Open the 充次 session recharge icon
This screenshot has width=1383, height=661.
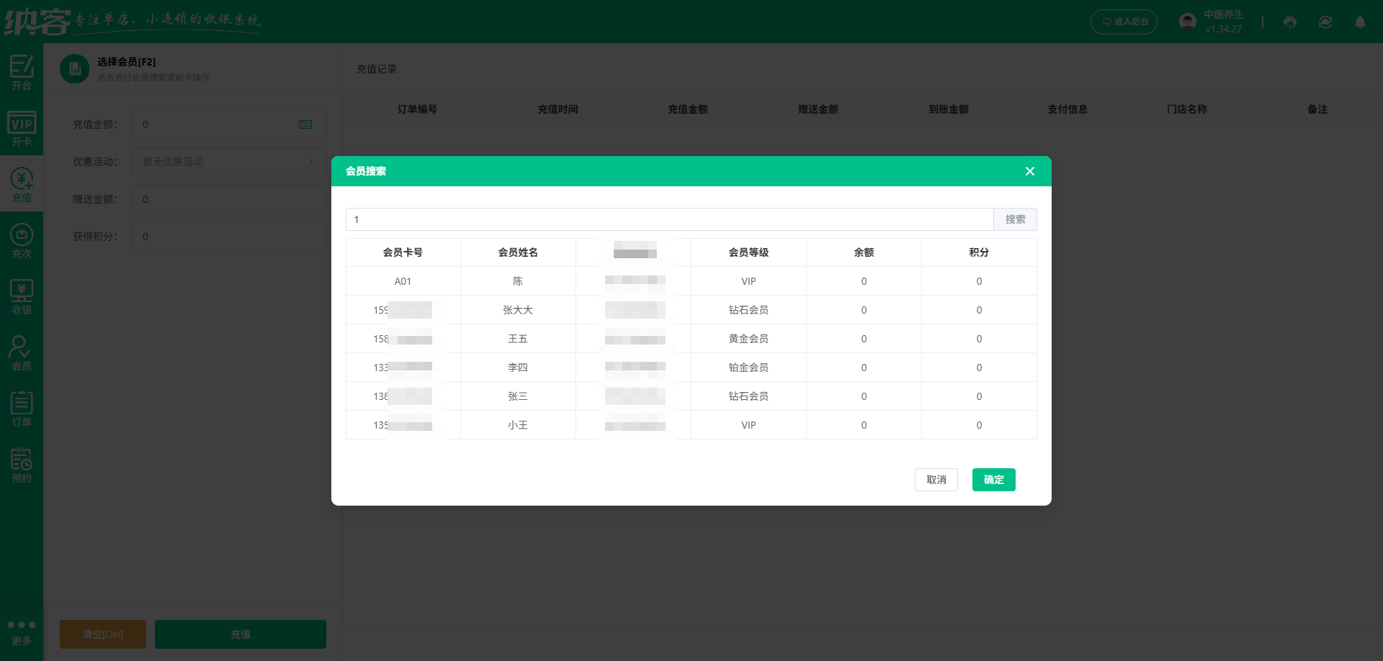[x=21, y=240]
